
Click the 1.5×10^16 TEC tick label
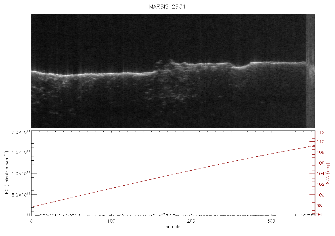21,152
